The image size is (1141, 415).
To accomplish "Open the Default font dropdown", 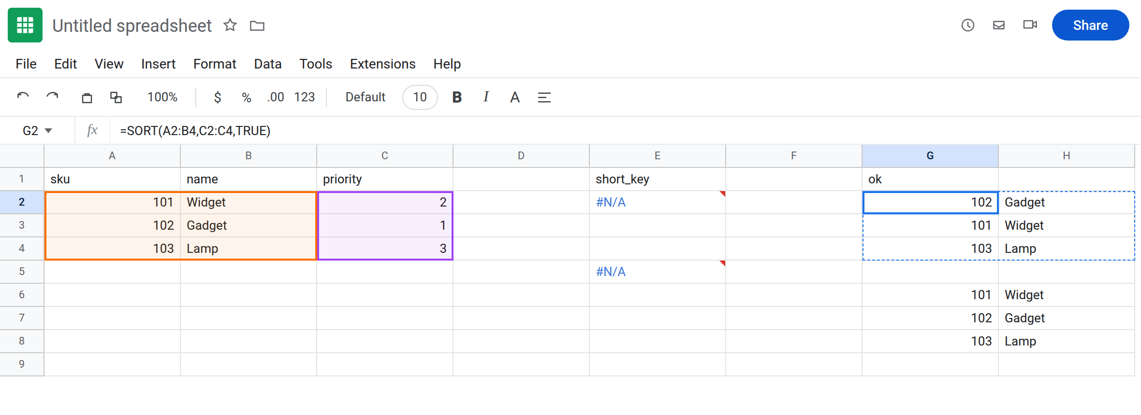I will (366, 97).
